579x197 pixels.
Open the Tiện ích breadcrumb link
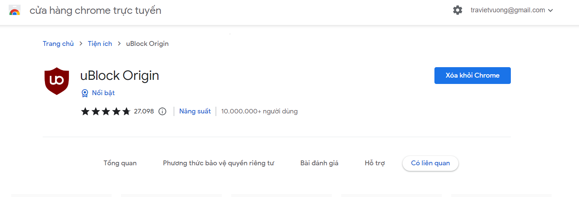pyautogui.click(x=100, y=44)
